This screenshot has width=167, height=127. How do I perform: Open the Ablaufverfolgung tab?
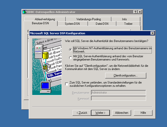(x=45, y=19)
